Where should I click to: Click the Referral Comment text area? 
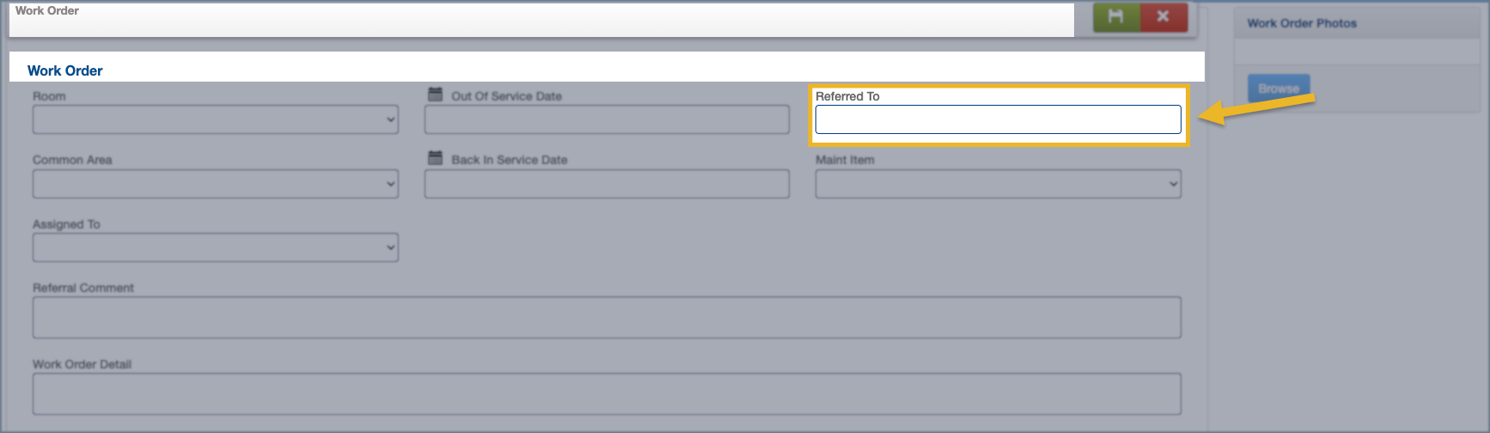coord(607,317)
